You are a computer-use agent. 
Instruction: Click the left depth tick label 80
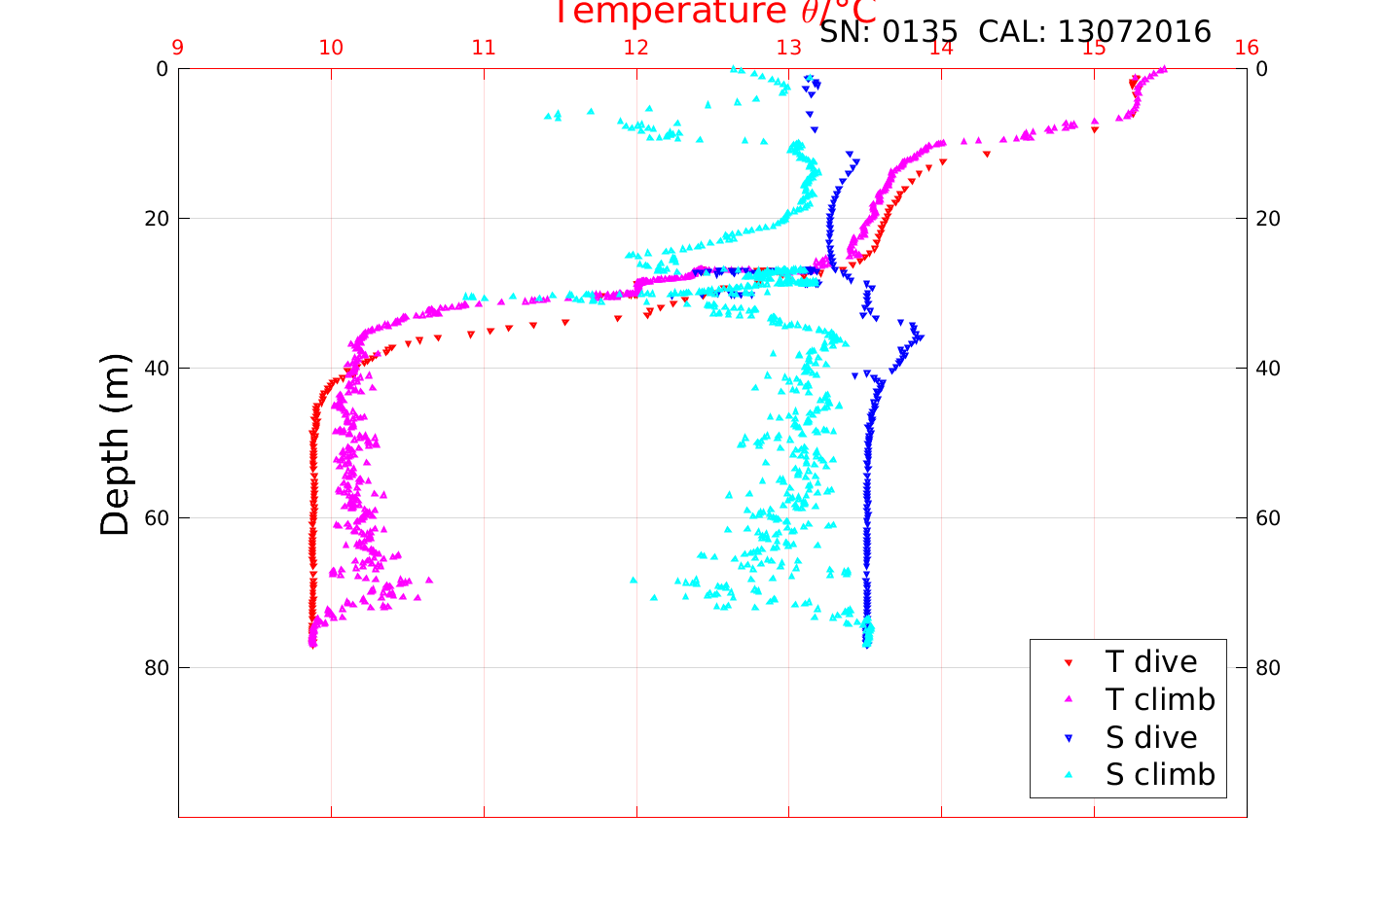click(157, 668)
